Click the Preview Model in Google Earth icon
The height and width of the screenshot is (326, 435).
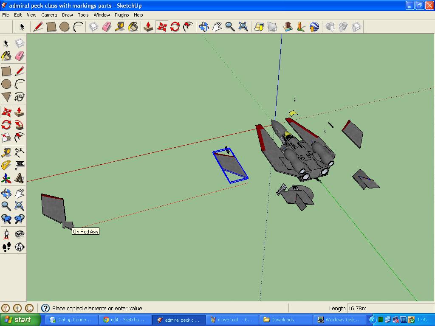click(314, 27)
